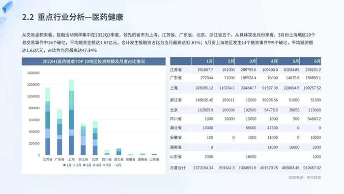Select the 上海 stacked bar in chart
This screenshot has height=194, width=344.
pyautogui.click(x=72, y=117)
